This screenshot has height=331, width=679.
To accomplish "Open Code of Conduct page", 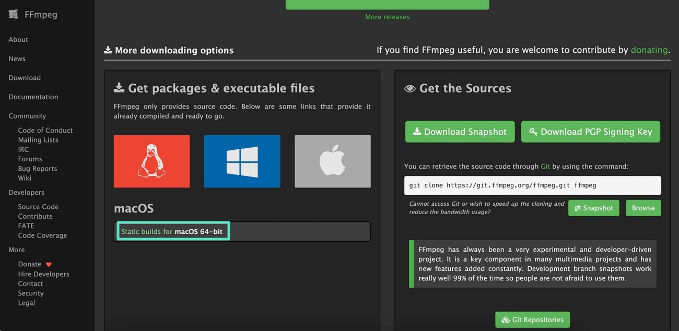I will tap(45, 131).
